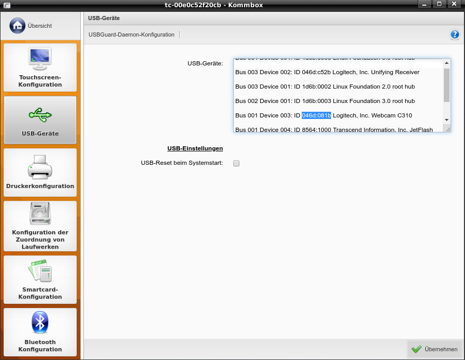The image size is (465, 360).
Task: Click scroll-up arrow of USB device list
Action: tap(446, 63)
